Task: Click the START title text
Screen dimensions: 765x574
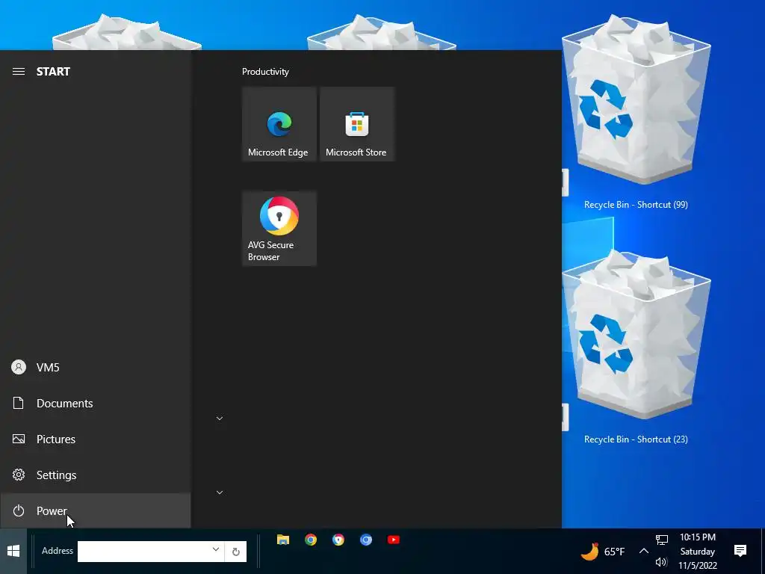Action: coord(53,72)
